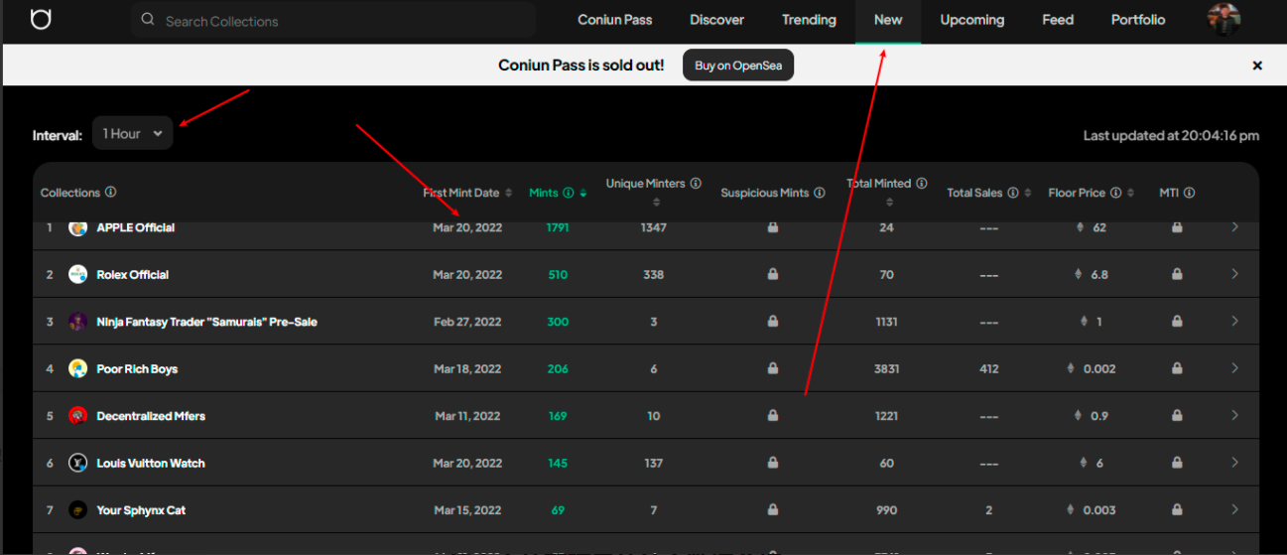Click the Rolex Official collection logo
The width and height of the screenshot is (1287, 555).
click(77, 275)
